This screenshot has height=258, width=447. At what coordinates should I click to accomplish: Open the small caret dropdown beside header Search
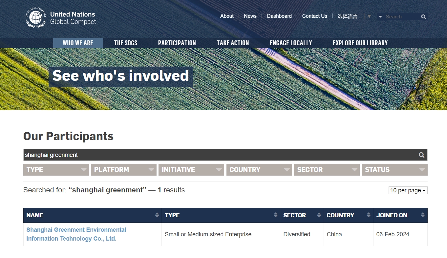coord(380,17)
